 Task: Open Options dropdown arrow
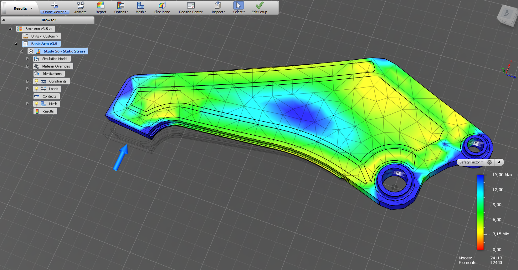coord(128,12)
